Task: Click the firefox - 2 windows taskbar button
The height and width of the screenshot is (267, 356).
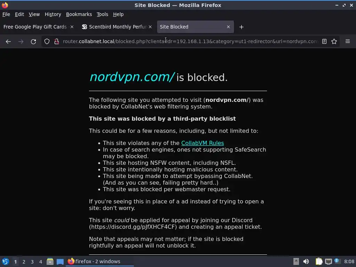Action: tap(100, 261)
